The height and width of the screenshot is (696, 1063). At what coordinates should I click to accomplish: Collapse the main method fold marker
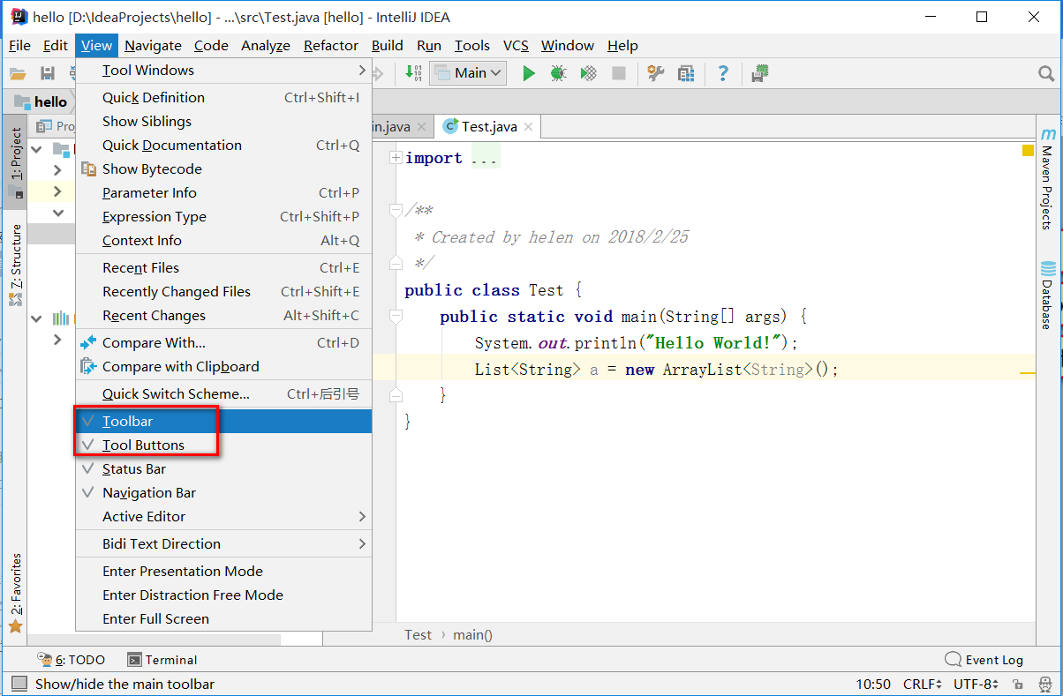pyautogui.click(x=396, y=316)
